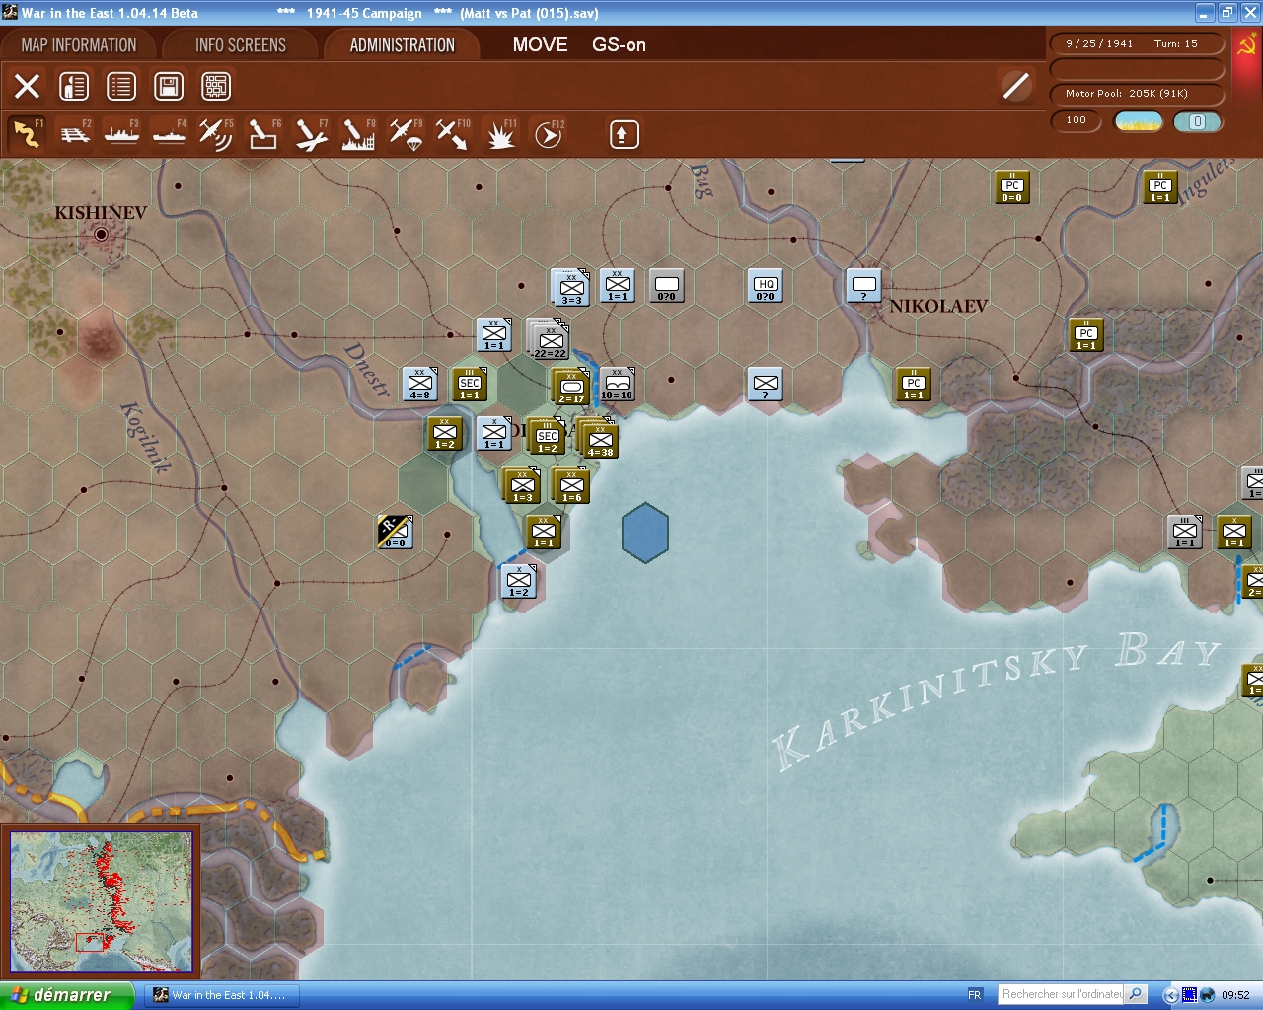Click the weather indicator with wheat field
This screenshot has width=1263, height=1010.
point(1139,121)
